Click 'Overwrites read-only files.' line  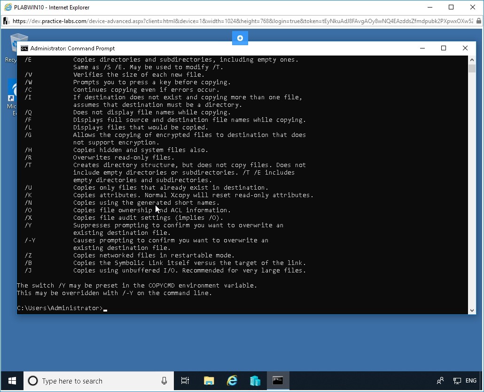point(124,157)
